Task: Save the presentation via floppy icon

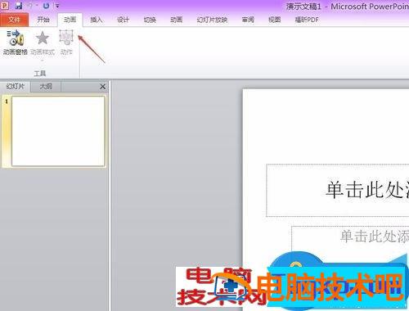Action: [x=18, y=5]
